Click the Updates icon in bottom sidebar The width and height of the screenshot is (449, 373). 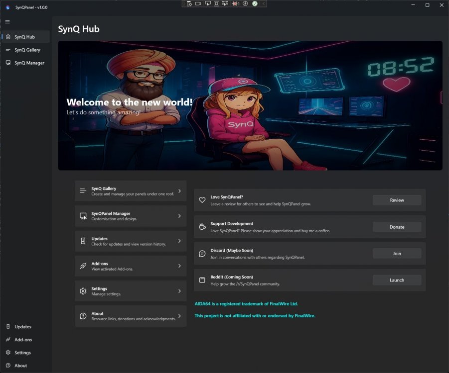pos(8,327)
